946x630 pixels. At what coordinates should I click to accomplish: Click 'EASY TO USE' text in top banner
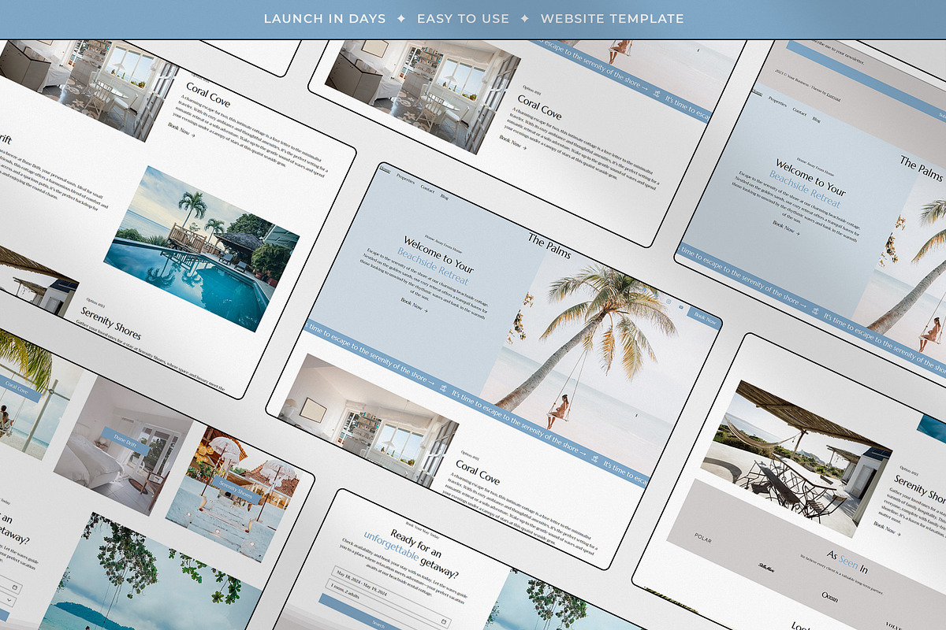(463, 18)
